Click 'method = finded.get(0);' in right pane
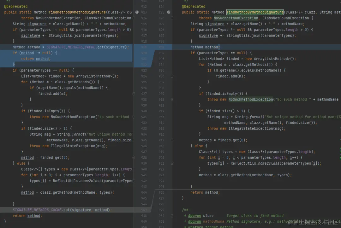The height and width of the screenshot is (228, 341). click(223, 140)
